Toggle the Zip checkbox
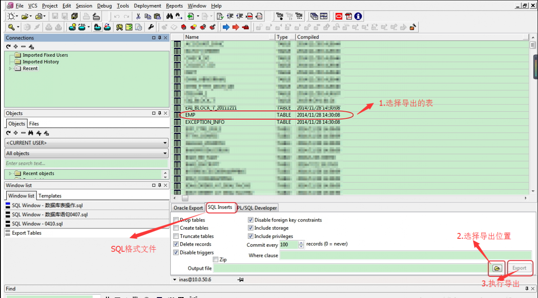Screen dimensions: 538x298 tap(216, 260)
